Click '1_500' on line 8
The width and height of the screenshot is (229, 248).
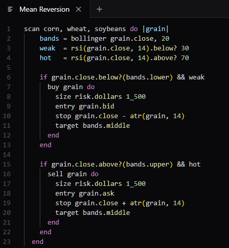pos(136,97)
